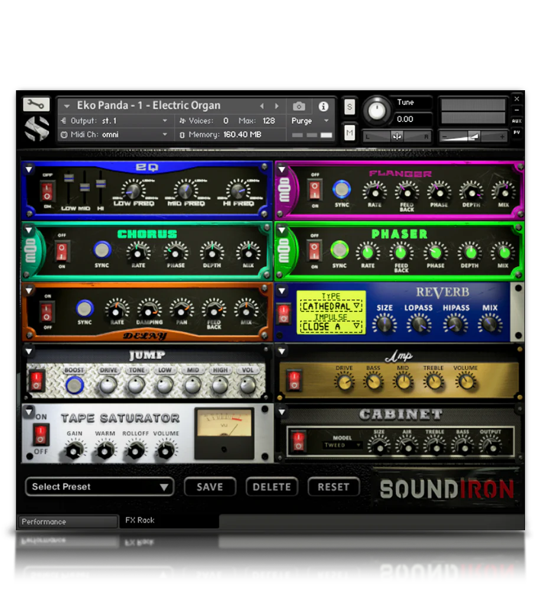Toggle the Amp power switch
This screenshot has width=538, height=591.
point(294,380)
